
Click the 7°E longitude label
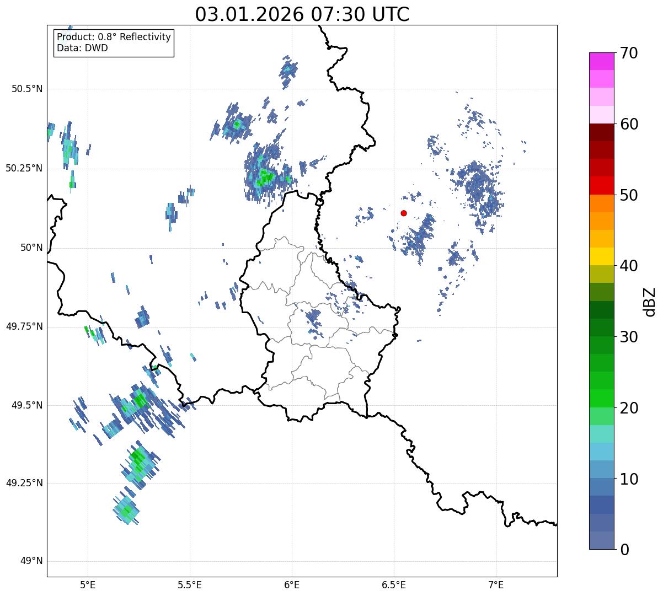point(496,584)
